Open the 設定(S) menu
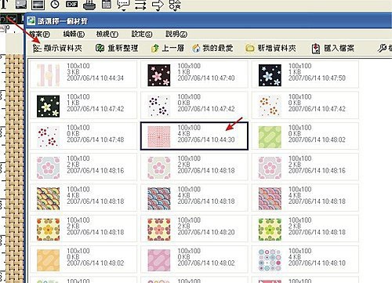 [x=142, y=34]
